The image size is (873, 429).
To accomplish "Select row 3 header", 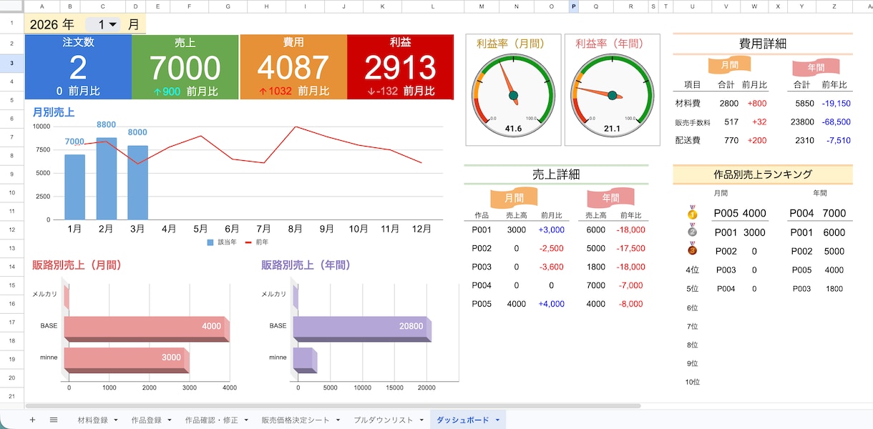I will 11,63.
